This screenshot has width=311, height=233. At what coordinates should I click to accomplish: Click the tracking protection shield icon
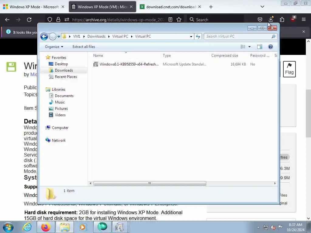50,20
